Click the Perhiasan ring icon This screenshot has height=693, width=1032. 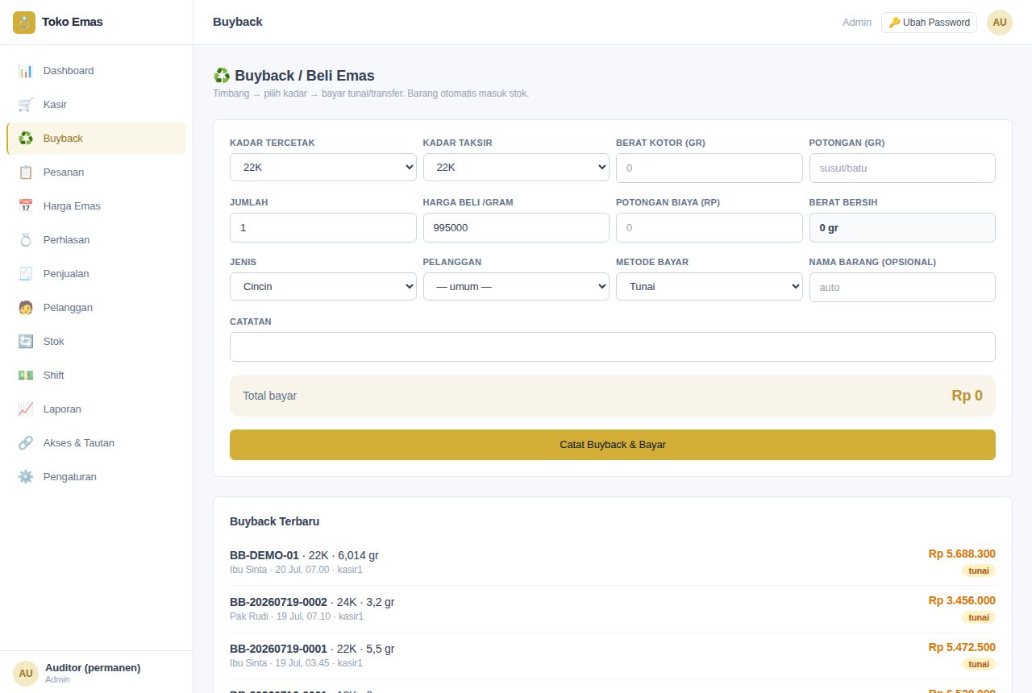[x=26, y=240]
